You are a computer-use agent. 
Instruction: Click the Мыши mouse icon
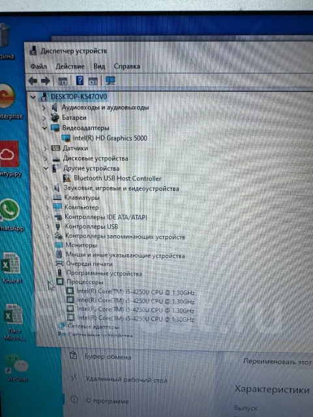pyautogui.click(x=59, y=254)
